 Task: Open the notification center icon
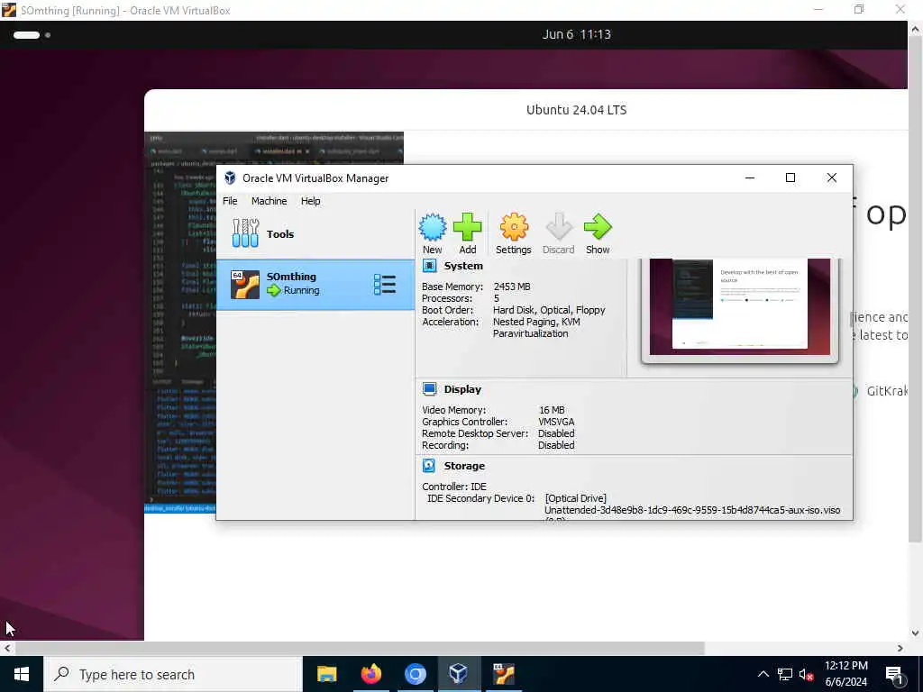pyautogui.click(x=894, y=675)
